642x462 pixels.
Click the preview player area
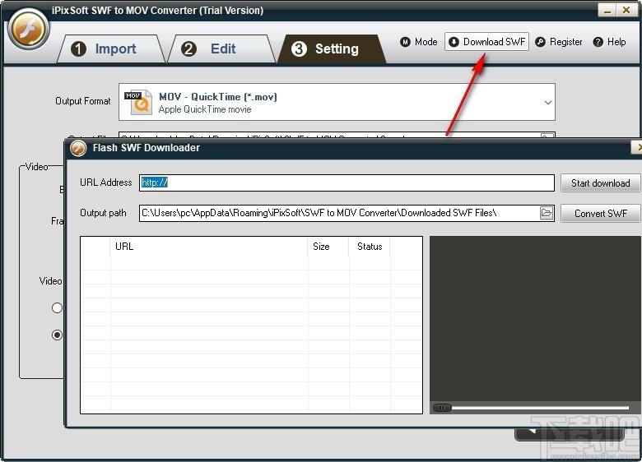[535, 319]
